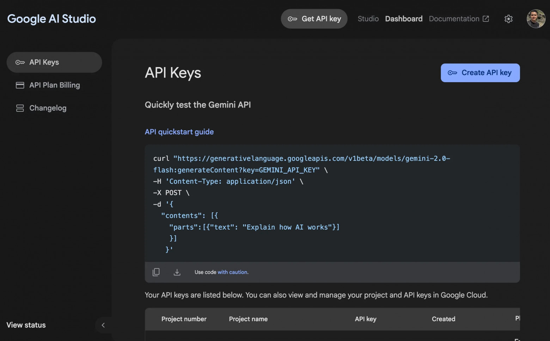Screen dimensions: 550x341
Task: Click View status at bottom left
Action: tap(26, 325)
